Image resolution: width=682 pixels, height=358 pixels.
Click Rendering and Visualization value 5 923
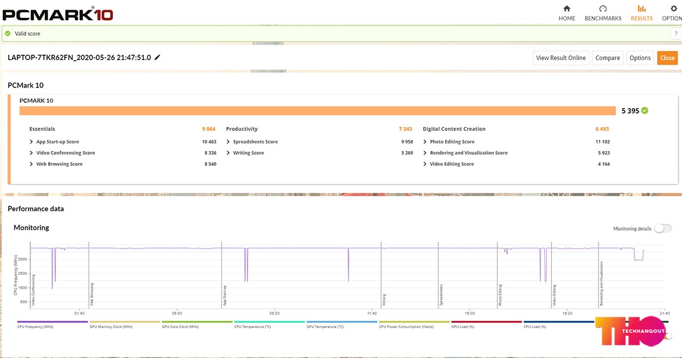click(603, 153)
